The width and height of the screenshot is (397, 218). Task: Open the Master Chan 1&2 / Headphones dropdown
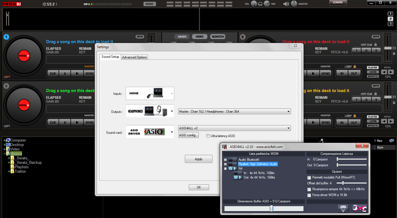(234, 112)
